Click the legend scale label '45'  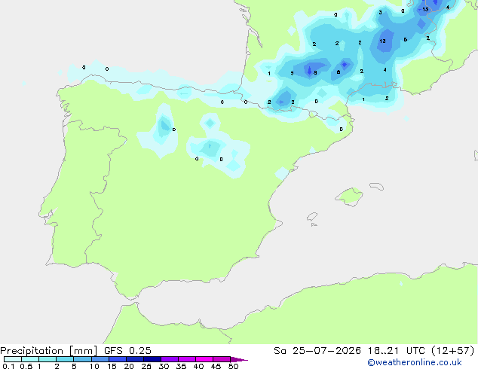[216, 366]
